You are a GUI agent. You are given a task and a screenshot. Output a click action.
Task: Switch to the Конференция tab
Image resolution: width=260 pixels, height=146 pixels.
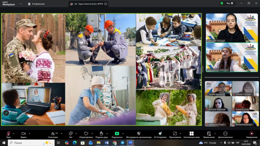coord(36,4)
